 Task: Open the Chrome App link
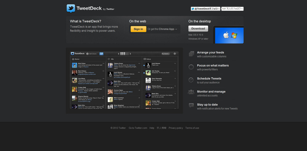(168, 29)
